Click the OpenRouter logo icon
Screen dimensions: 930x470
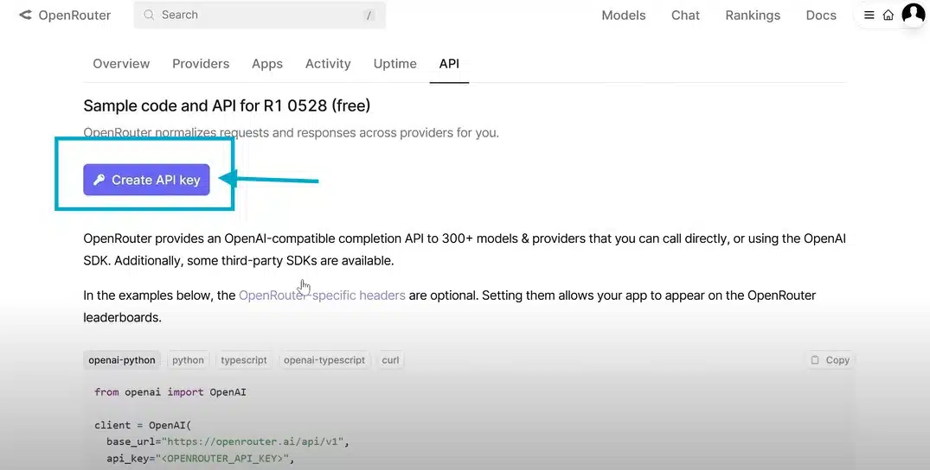coord(25,15)
